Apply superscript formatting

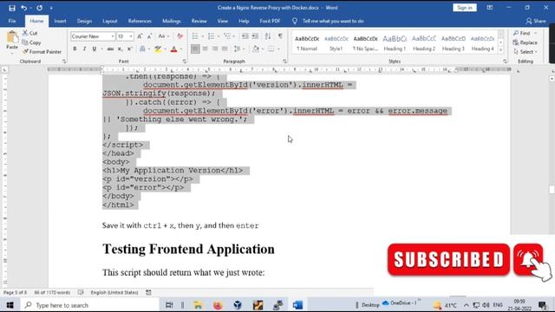click(129, 49)
